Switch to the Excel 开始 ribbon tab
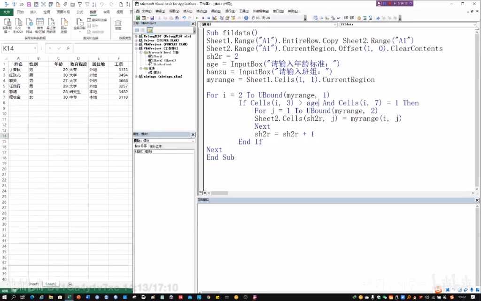481x301 pixels. (x=20, y=12)
